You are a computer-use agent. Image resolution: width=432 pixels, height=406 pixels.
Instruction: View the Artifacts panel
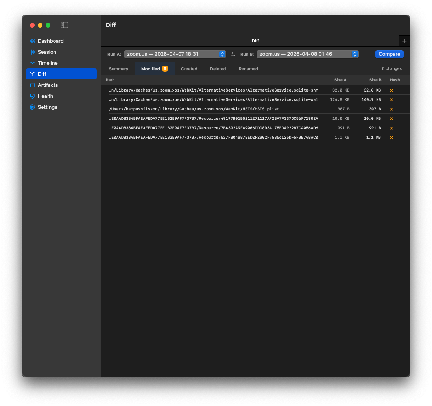pos(49,85)
